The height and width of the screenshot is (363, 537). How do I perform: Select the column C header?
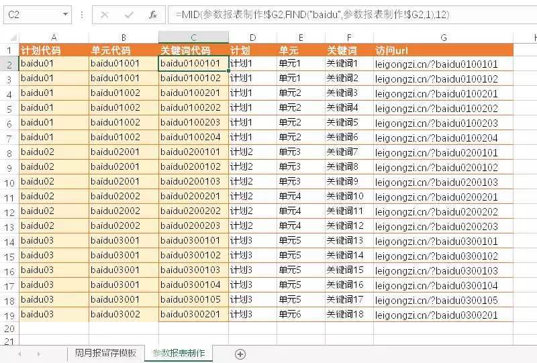193,38
